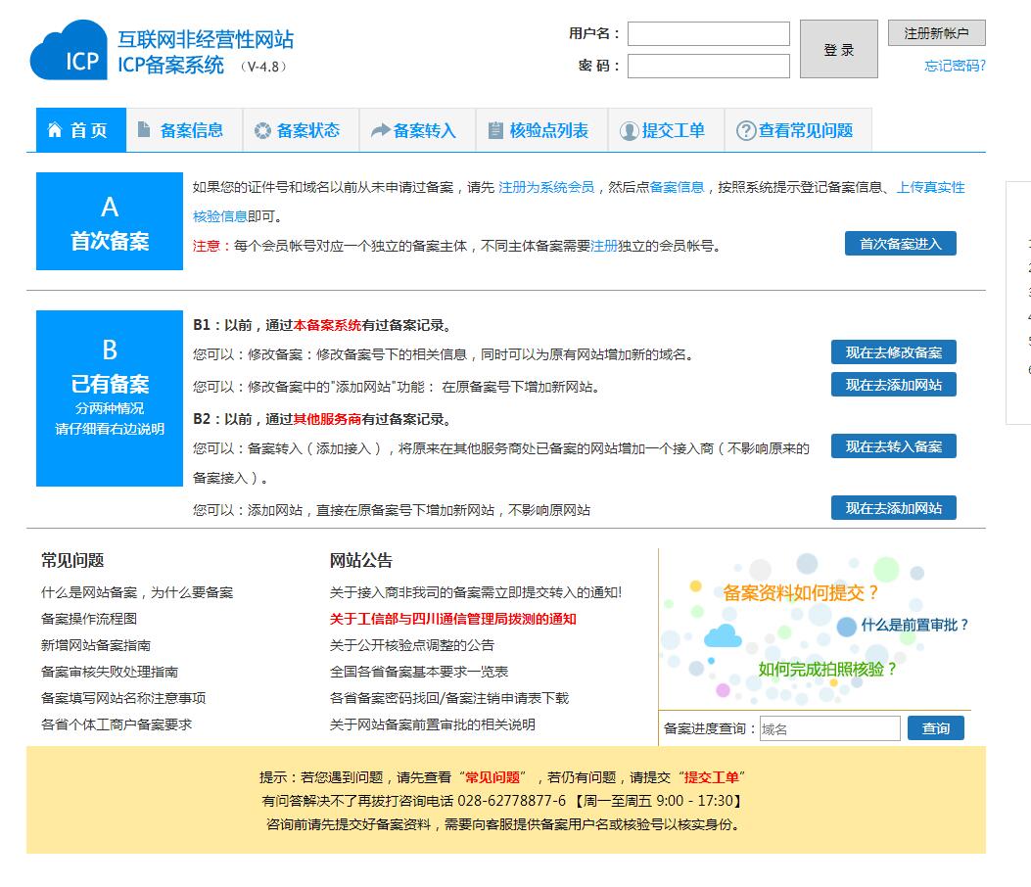Click the red 提交工单 link in the tip
The height and width of the screenshot is (887, 1031).
click(712, 777)
